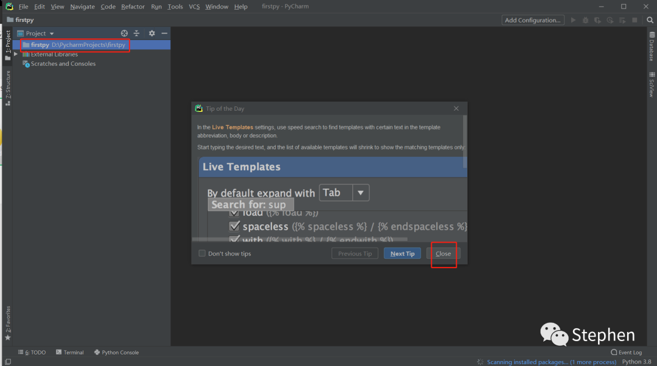Open the Run menu
The height and width of the screenshot is (366, 657).
pyautogui.click(x=156, y=6)
